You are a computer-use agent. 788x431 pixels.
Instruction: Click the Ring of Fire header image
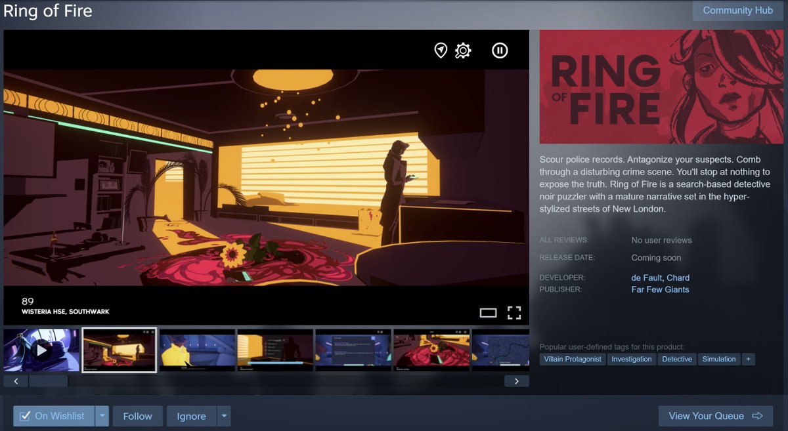point(663,87)
